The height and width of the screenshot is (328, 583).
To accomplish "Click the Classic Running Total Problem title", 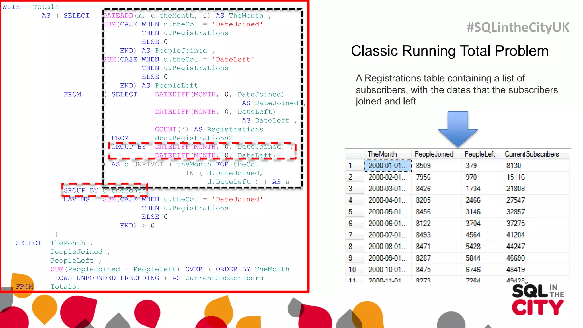I will pyautogui.click(x=449, y=51).
